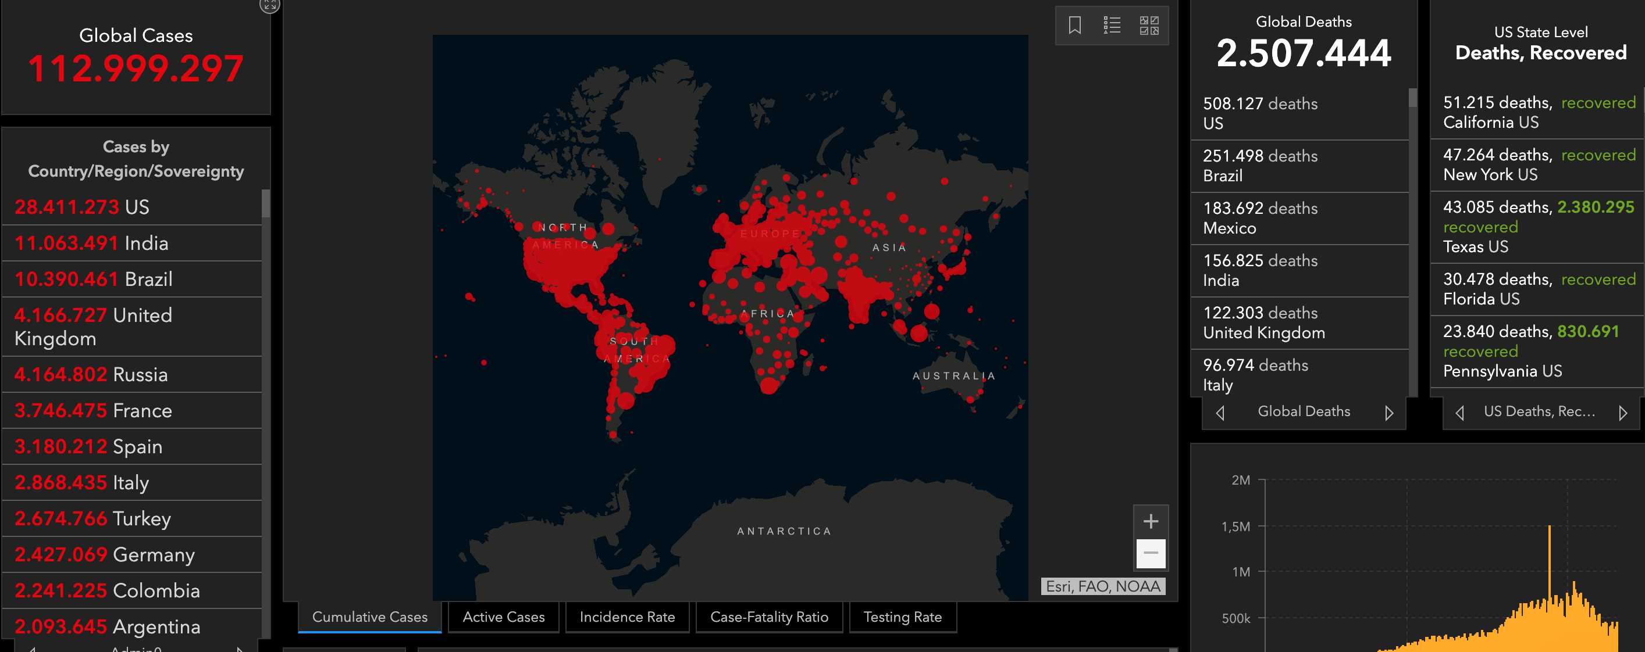This screenshot has height=652, width=1645.
Task: Show next US Deaths, Recovered list
Action: click(x=1623, y=413)
